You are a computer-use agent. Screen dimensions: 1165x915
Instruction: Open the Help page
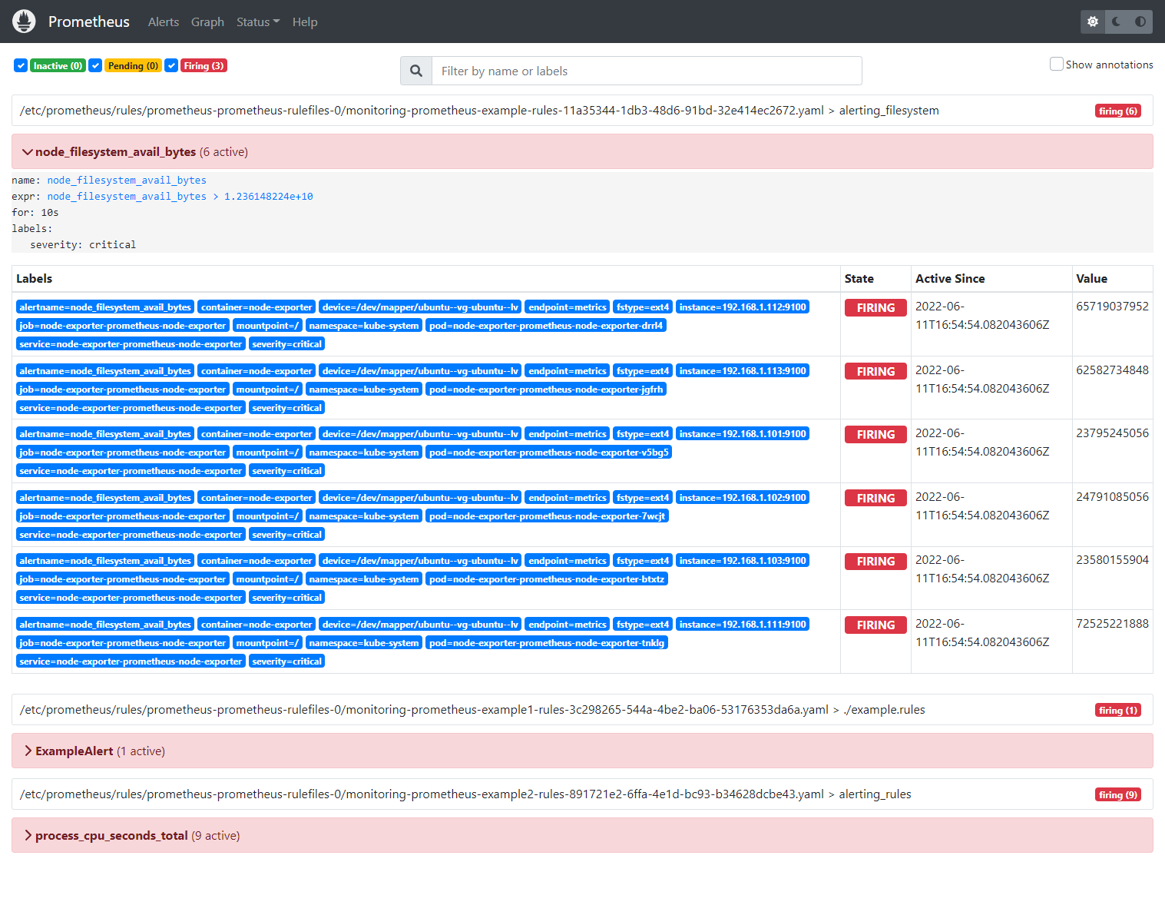(305, 22)
